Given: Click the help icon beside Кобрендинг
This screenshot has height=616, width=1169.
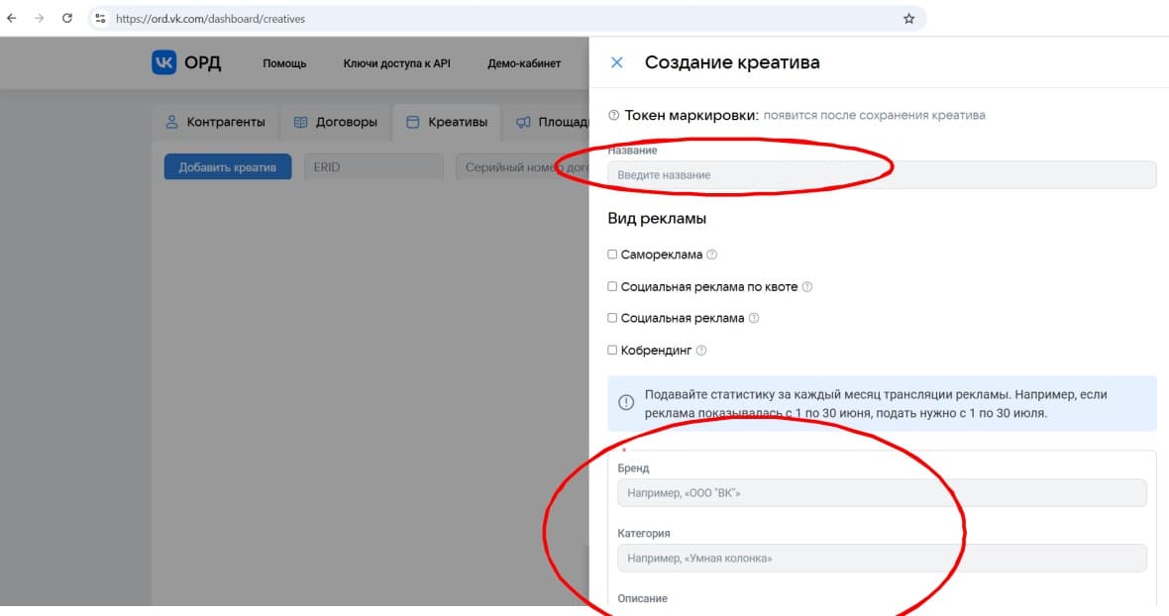Looking at the screenshot, I should click(x=702, y=351).
